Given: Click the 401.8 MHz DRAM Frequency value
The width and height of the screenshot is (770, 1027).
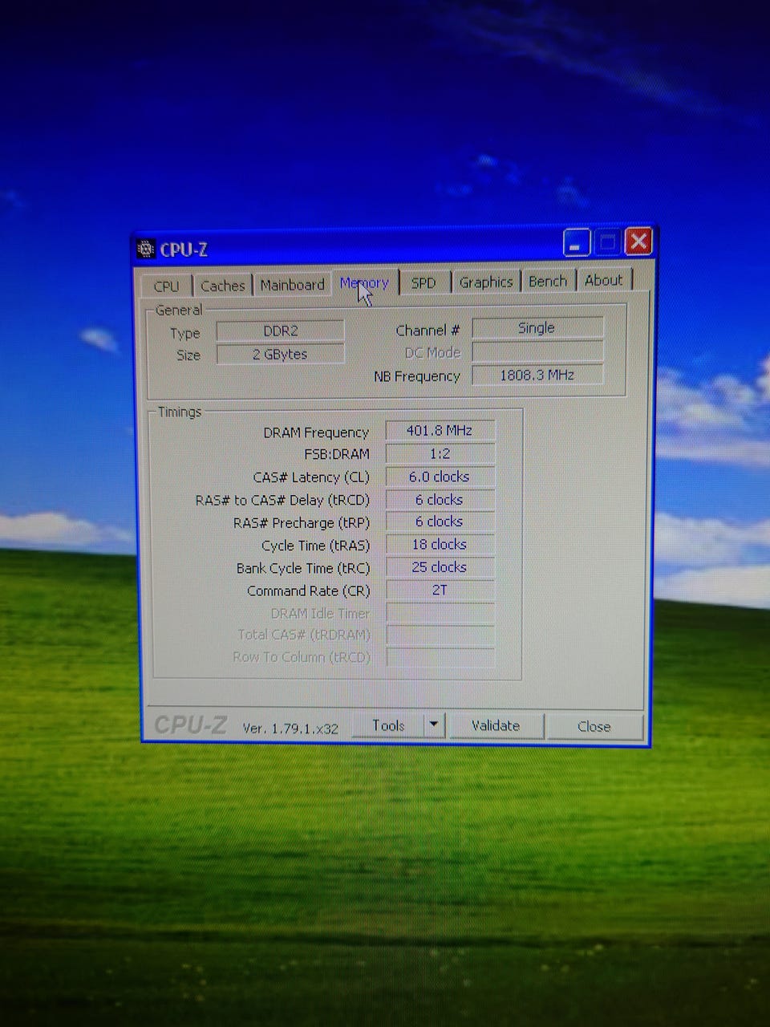Looking at the screenshot, I should click(x=440, y=431).
